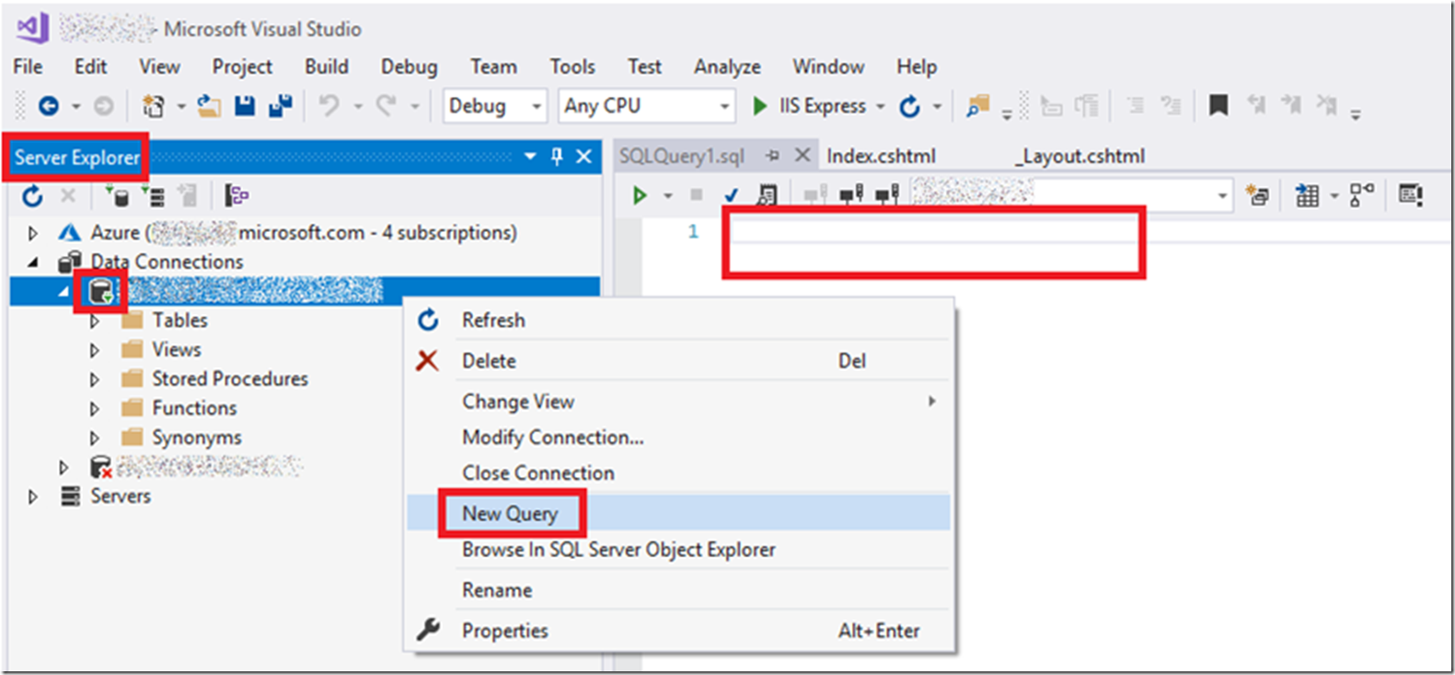Open the Debug menu

tap(409, 66)
